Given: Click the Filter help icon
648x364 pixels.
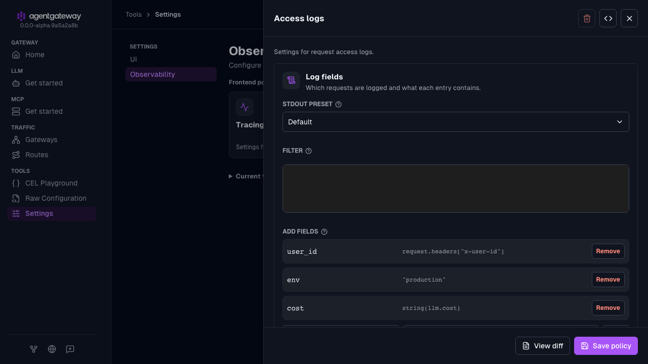Looking at the screenshot, I should [309, 151].
